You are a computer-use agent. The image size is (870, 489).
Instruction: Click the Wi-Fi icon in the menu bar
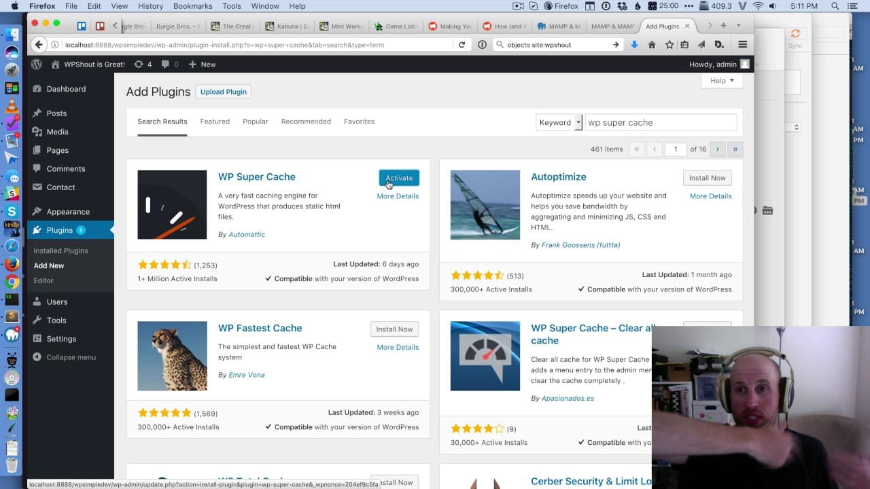tap(758, 6)
